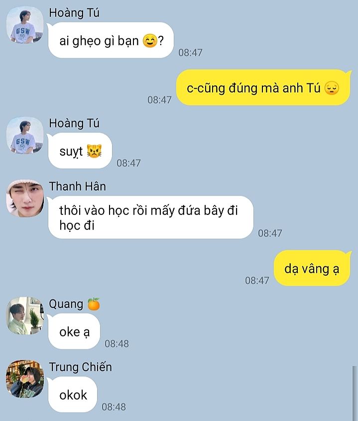Select the 'c-cũng đúng mà anh Tú' bubble
This screenshot has height=421, width=358.
(x=263, y=88)
